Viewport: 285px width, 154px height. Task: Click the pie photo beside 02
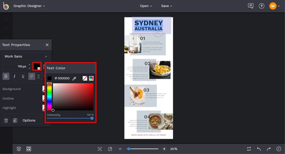click(x=160, y=70)
